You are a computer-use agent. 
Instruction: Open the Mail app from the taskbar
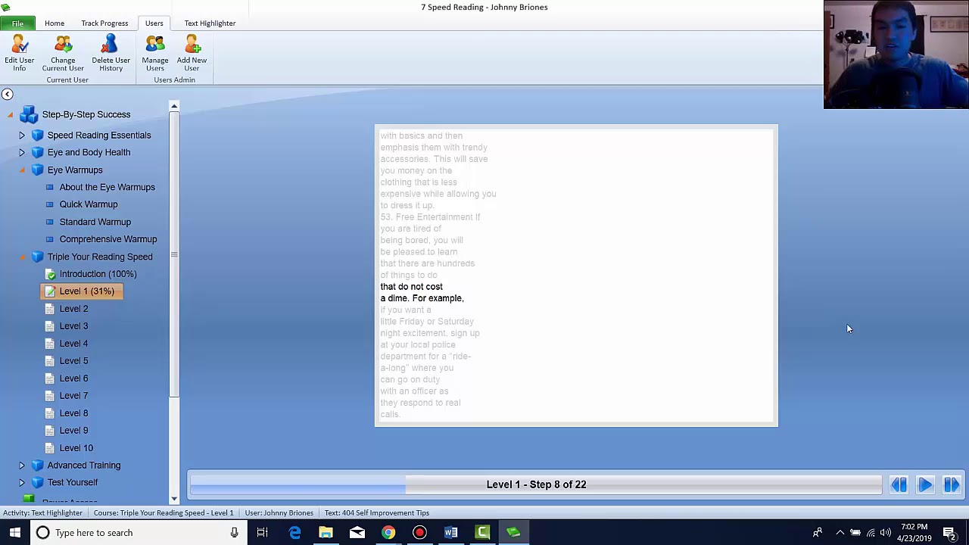[x=357, y=532]
